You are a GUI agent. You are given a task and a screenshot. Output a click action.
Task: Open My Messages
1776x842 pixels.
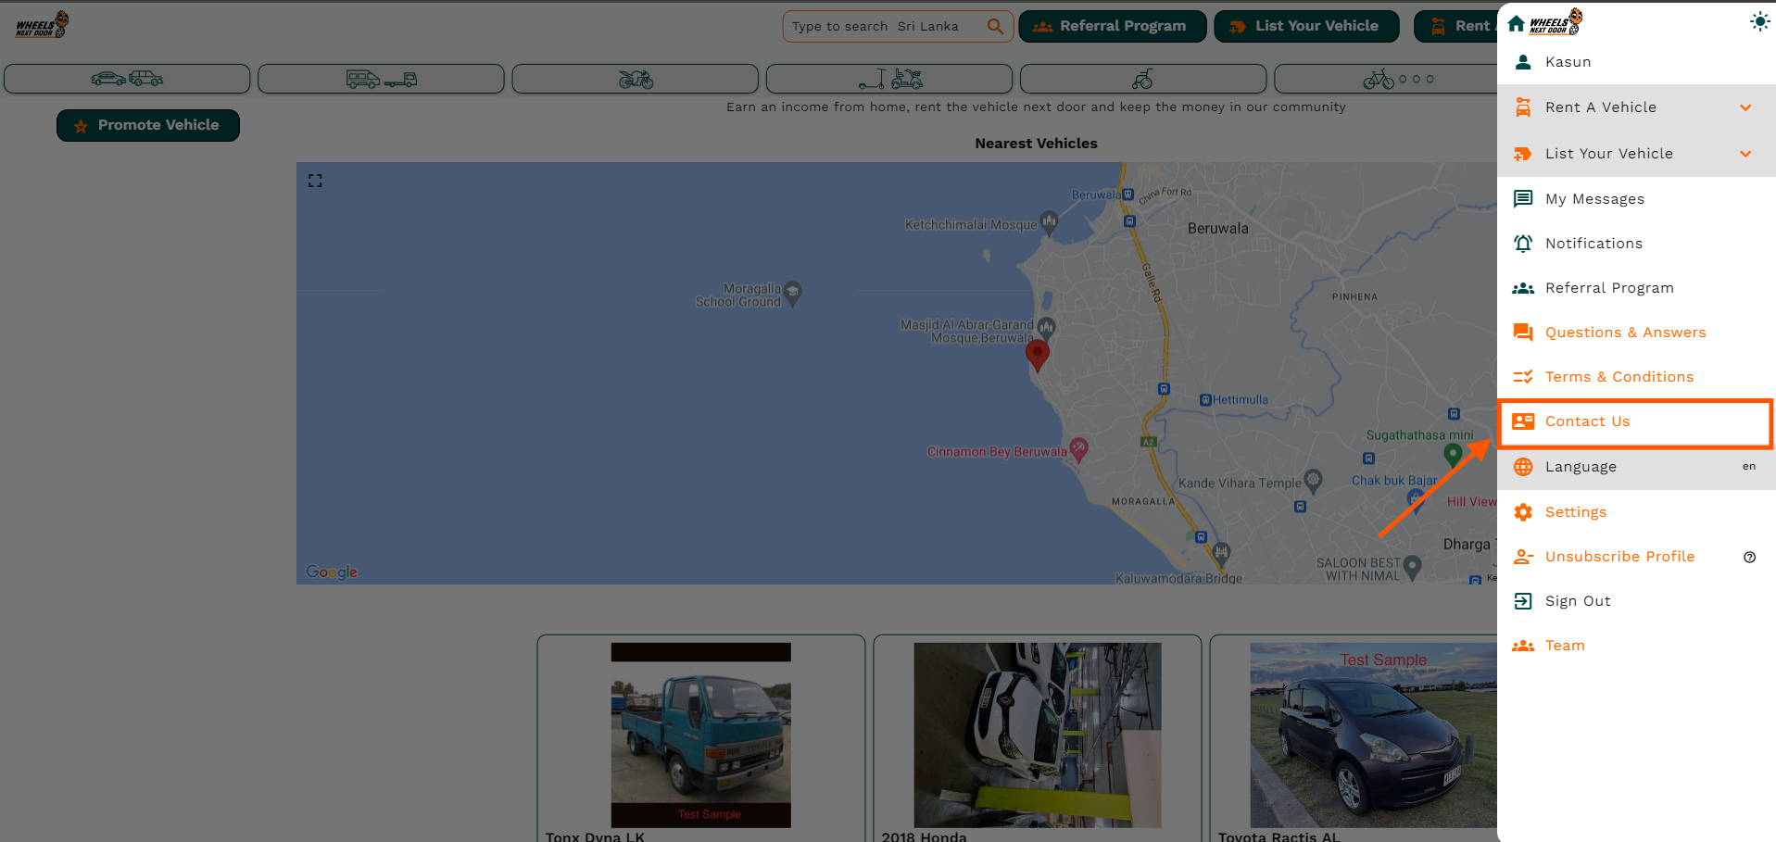click(1594, 199)
